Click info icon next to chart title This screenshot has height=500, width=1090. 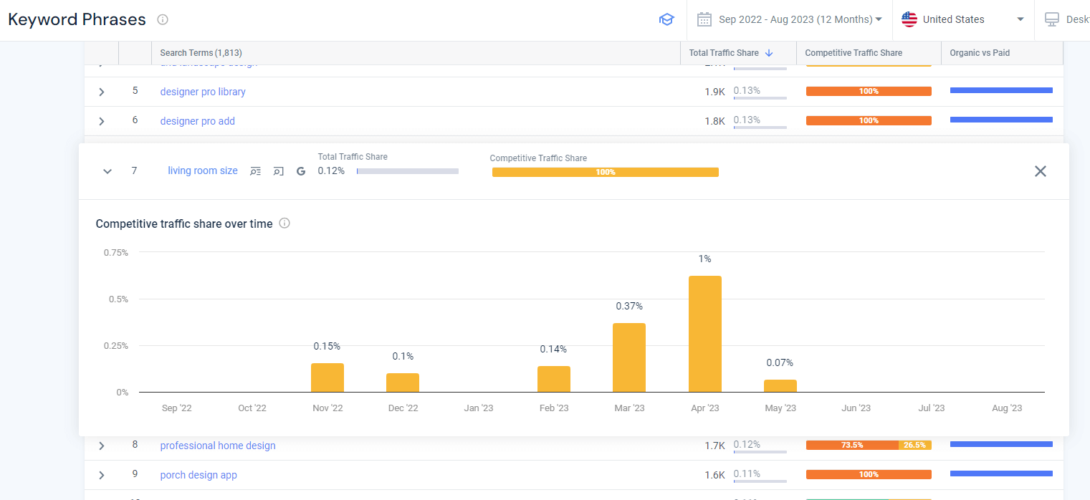pos(285,223)
